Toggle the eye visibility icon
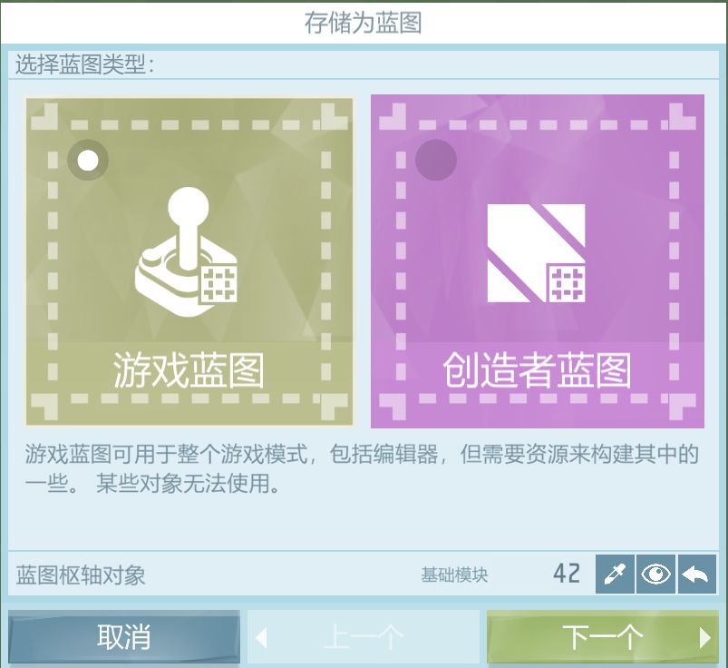This screenshot has height=668, width=728. 655,574
